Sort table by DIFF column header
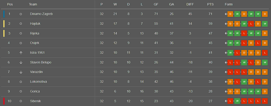 tap(190, 5)
